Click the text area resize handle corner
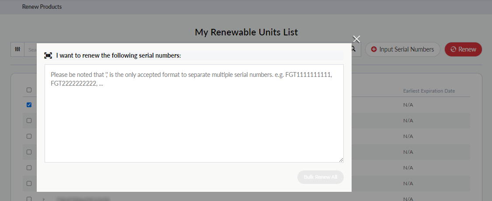492x201 pixels. click(x=341, y=160)
